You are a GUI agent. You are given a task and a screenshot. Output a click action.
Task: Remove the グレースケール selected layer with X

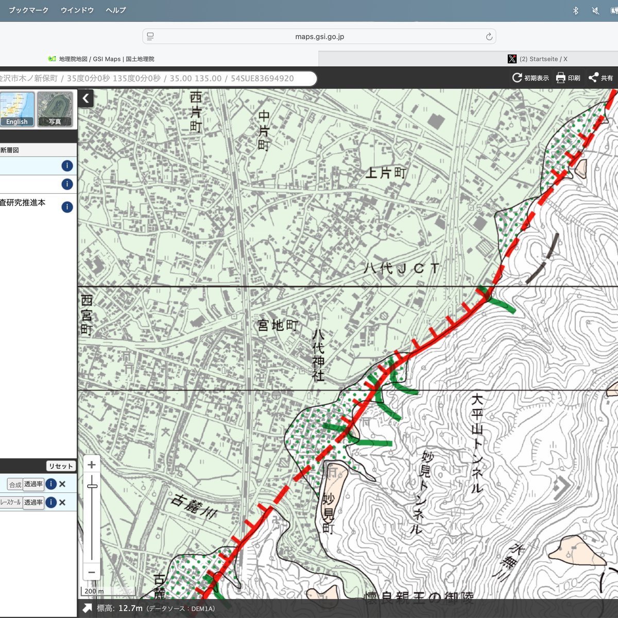coord(62,502)
